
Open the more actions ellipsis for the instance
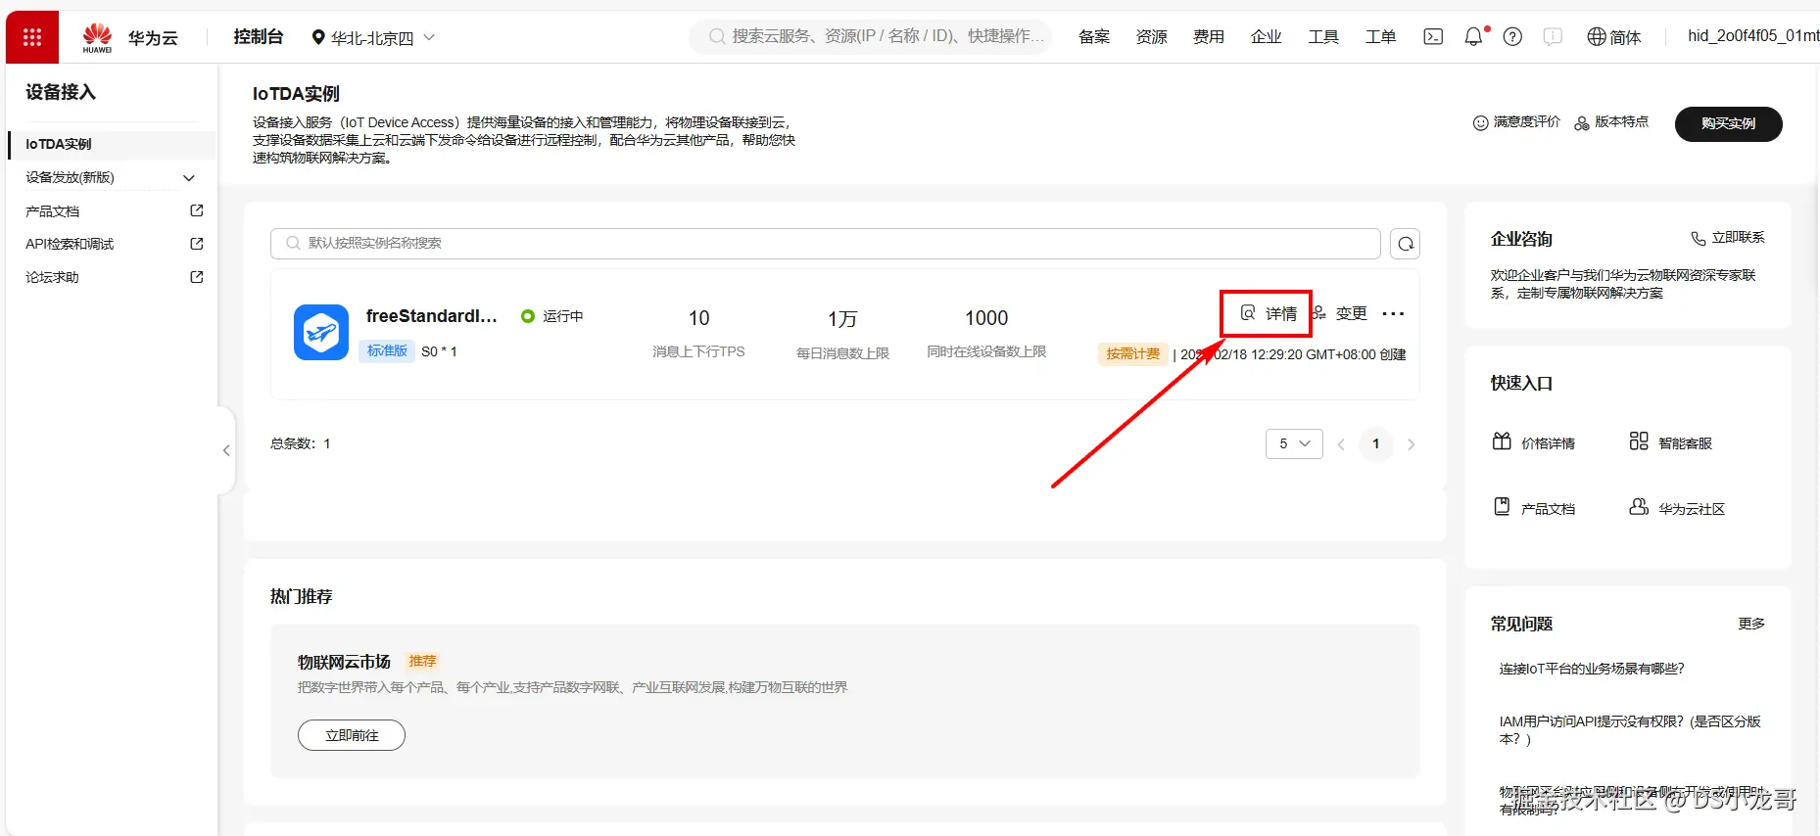click(x=1393, y=313)
